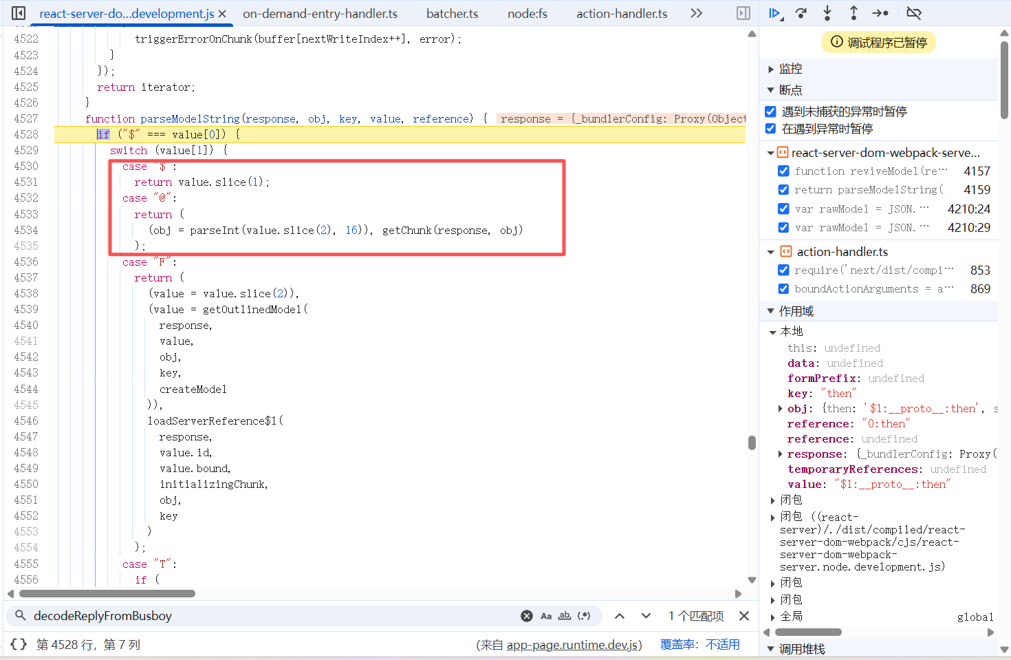
Task: Deactivate all breakpoints icon
Action: [x=913, y=13]
